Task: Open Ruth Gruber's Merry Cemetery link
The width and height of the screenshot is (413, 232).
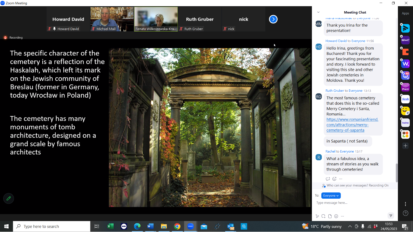Action: pos(352,125)
